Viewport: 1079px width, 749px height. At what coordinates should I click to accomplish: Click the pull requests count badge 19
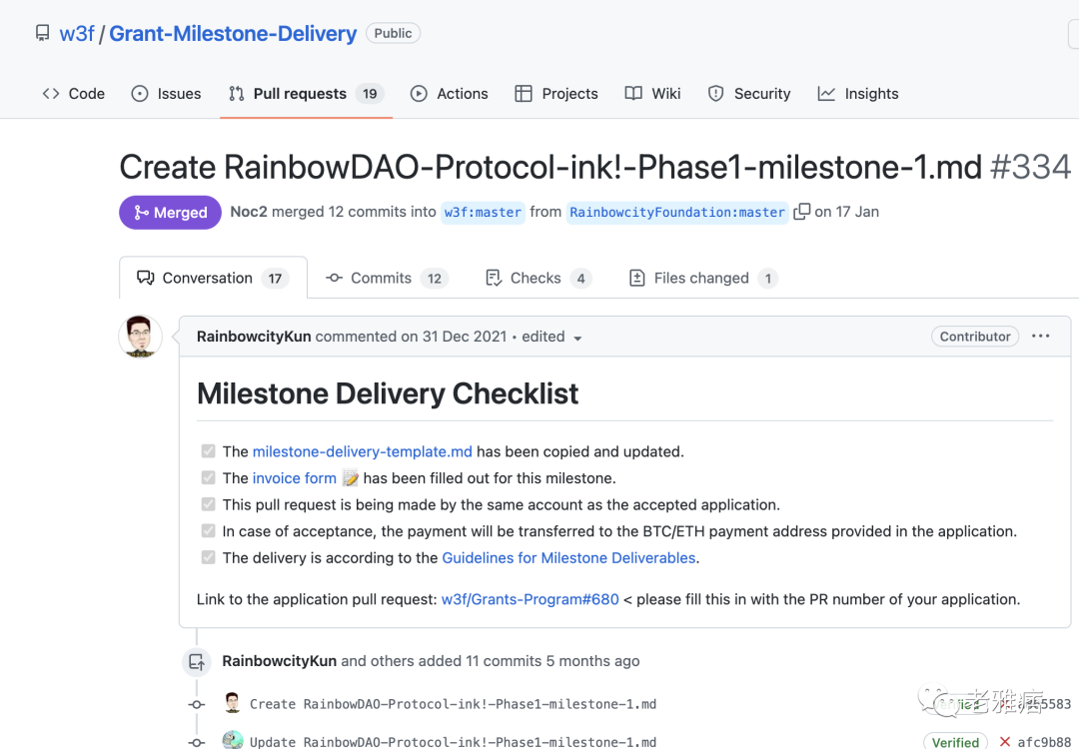pos(370,94)
